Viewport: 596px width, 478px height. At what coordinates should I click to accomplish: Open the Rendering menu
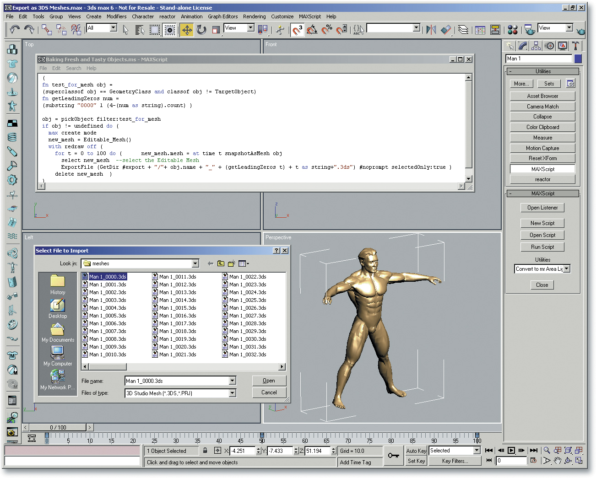point(254,16)
